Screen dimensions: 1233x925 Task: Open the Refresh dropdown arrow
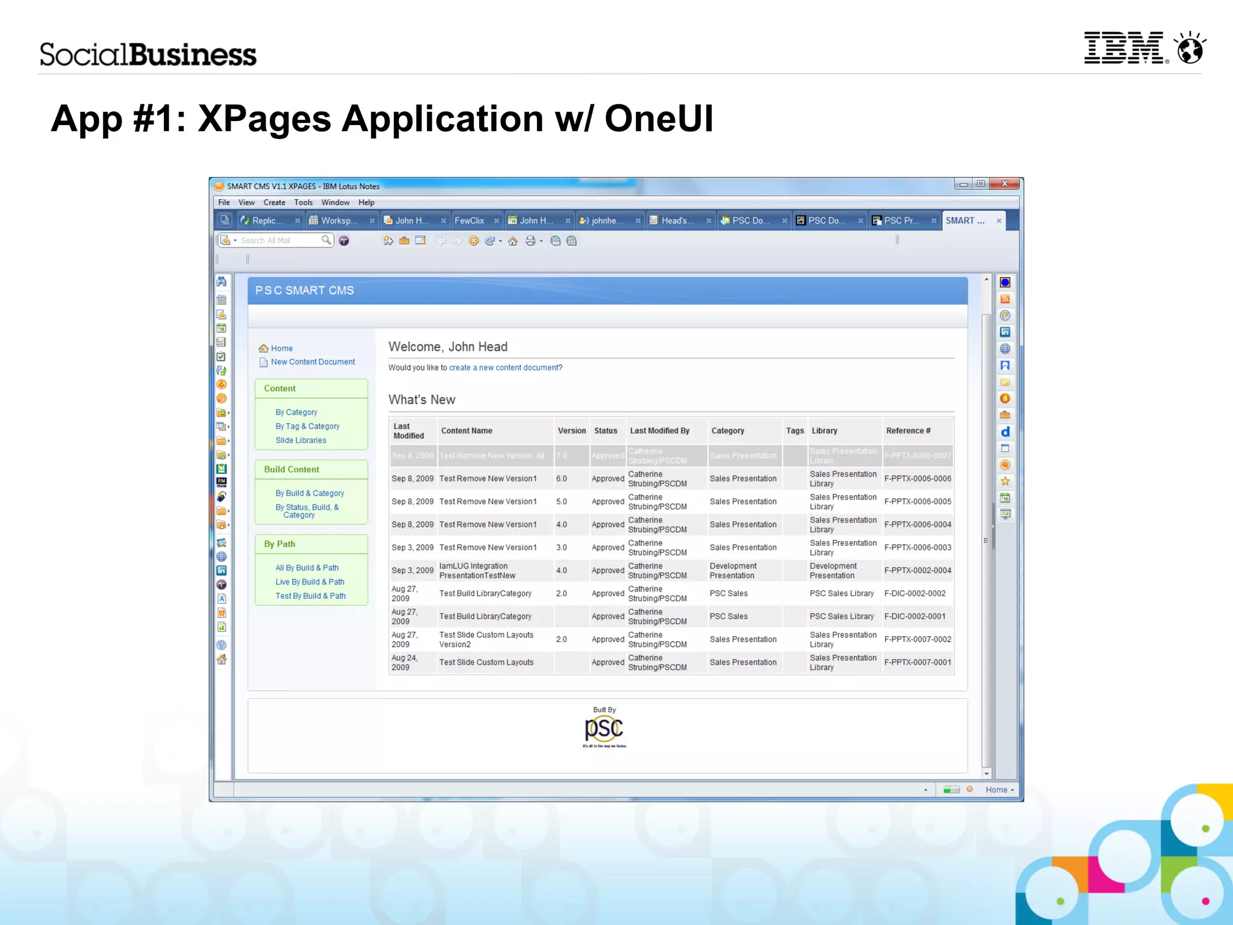[x=500, y=241]
